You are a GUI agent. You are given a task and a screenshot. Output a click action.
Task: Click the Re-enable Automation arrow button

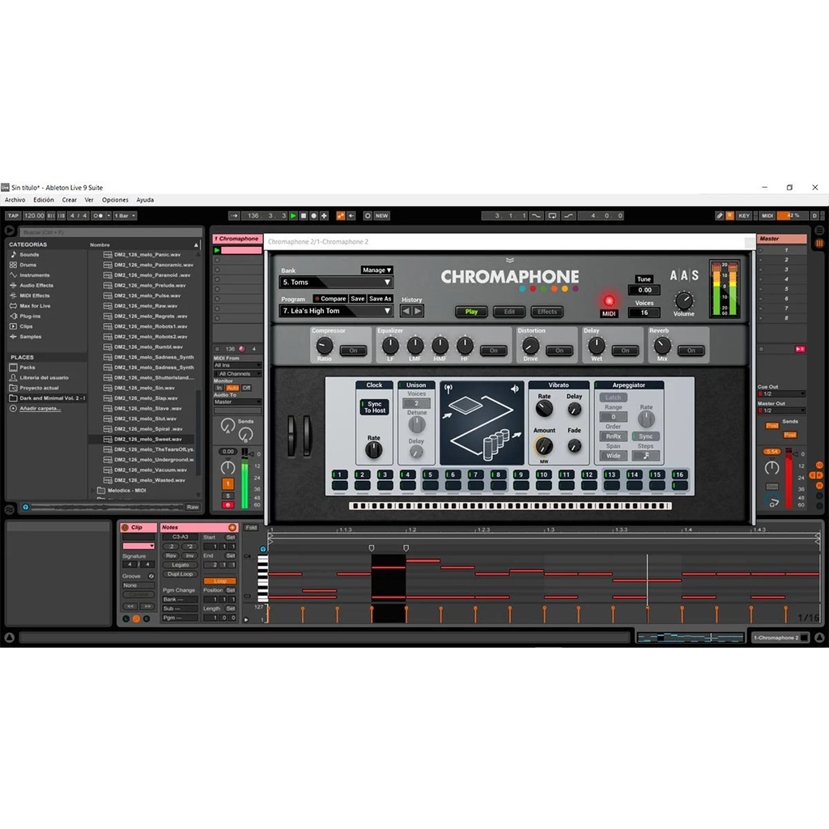[351, 215]
